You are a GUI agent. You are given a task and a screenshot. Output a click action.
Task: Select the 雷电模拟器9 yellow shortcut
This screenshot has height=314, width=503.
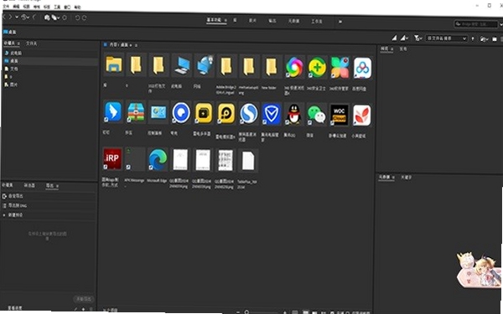pos(226,113)
